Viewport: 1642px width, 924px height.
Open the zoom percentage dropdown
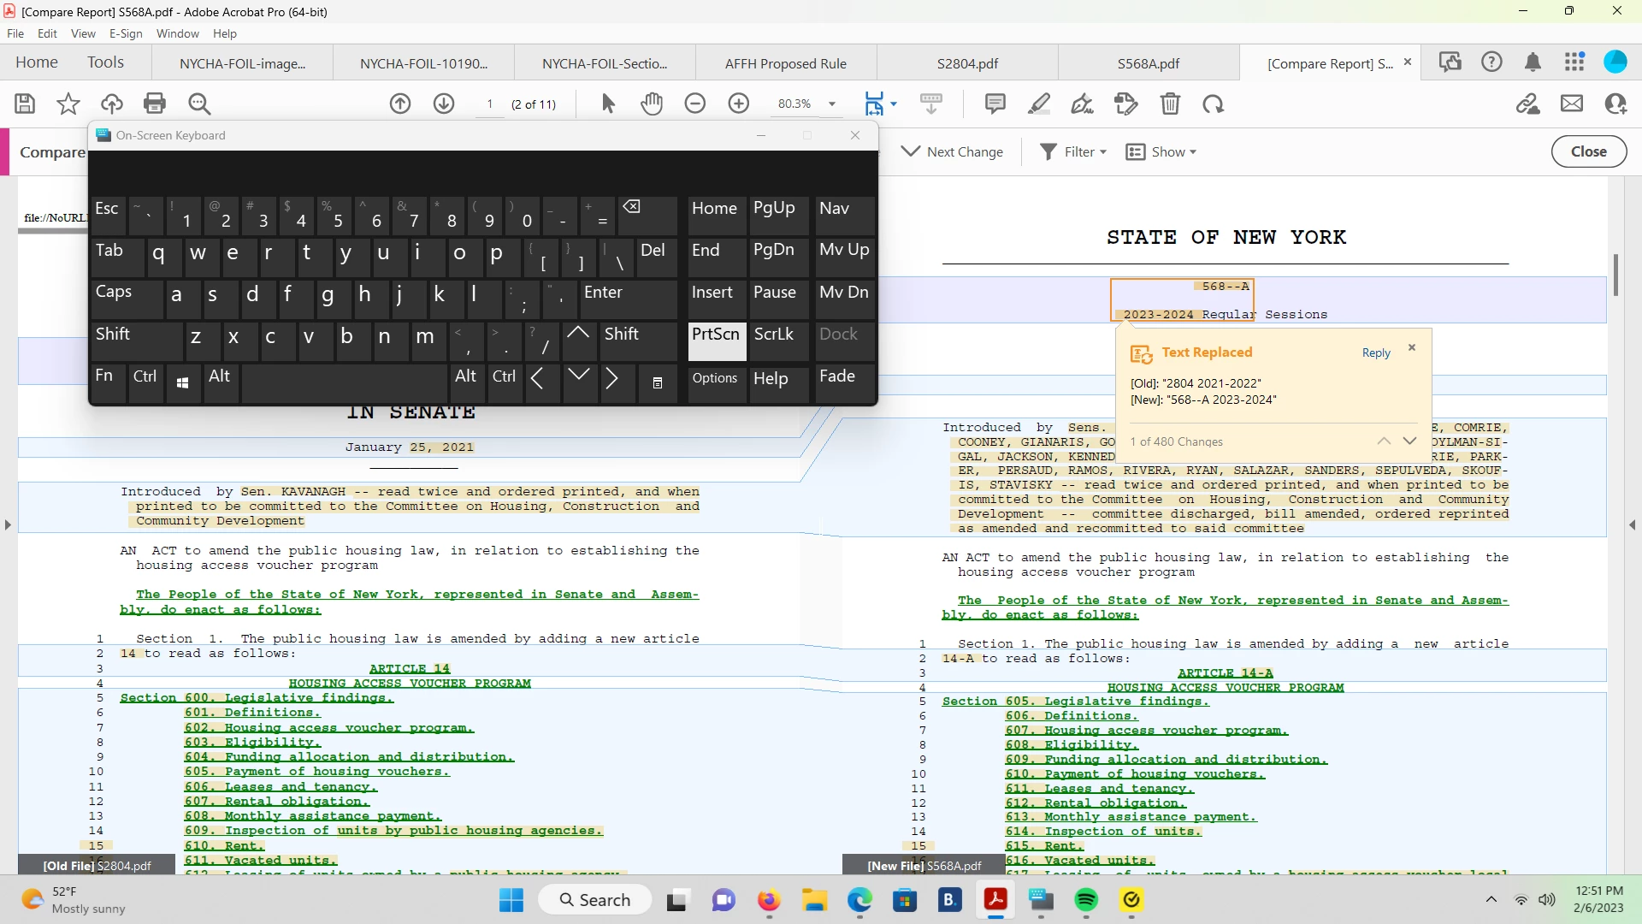[832, 104]
